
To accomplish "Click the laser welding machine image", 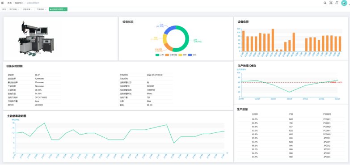I will (x=36, y=38).
